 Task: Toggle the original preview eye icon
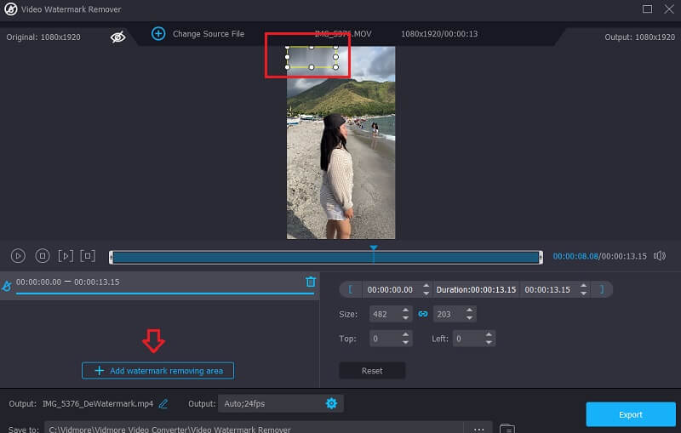pos(118,37)
